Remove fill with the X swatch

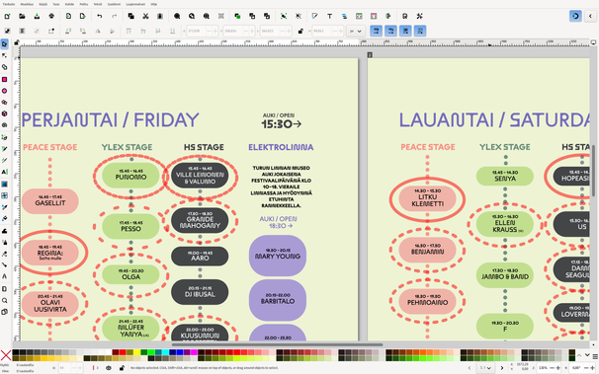click(6, 355)
